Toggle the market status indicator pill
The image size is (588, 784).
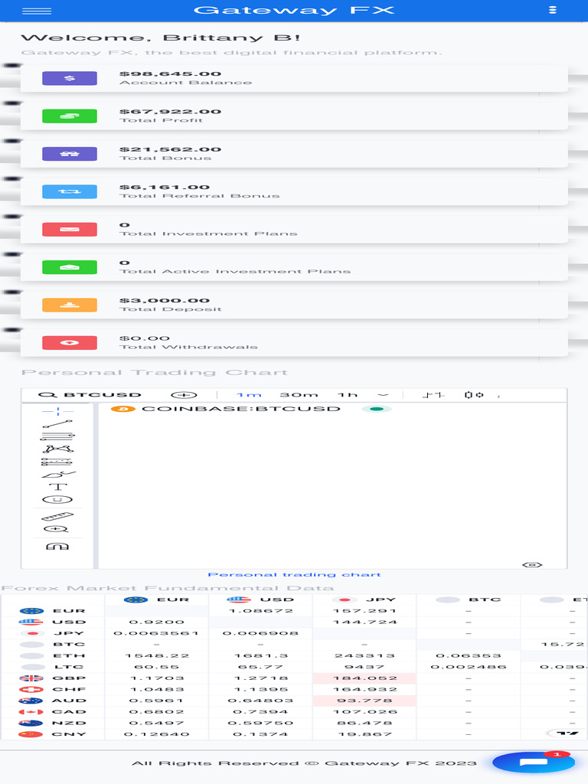click(376, 409)
